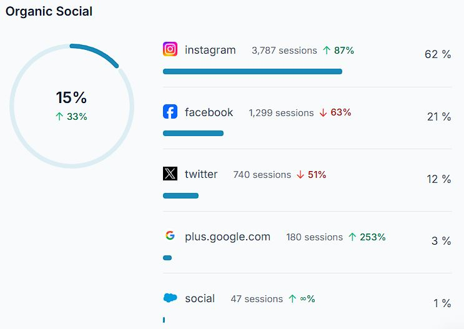The height and width of the screenshot is (329, 464).
Task: Click the facebook sessions progress bar
Action: point(193,133)
